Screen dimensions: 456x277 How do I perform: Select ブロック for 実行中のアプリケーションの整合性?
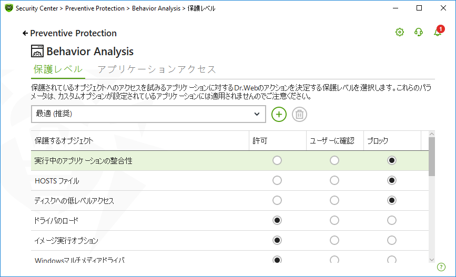(392, 160)
